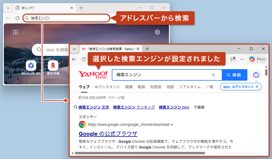The width and height of the screenshot is (272, 159).
Task: Click the blue 検索 button
Action: (x=234, y=75)
